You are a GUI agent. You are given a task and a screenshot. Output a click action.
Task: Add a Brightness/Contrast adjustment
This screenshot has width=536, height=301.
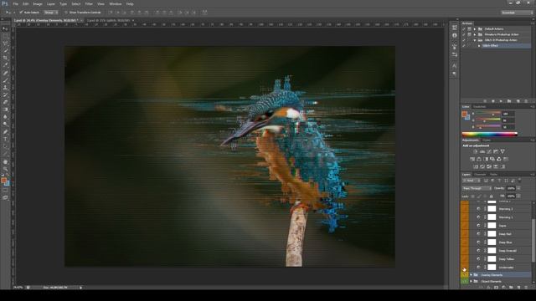(x=476, y=151)
